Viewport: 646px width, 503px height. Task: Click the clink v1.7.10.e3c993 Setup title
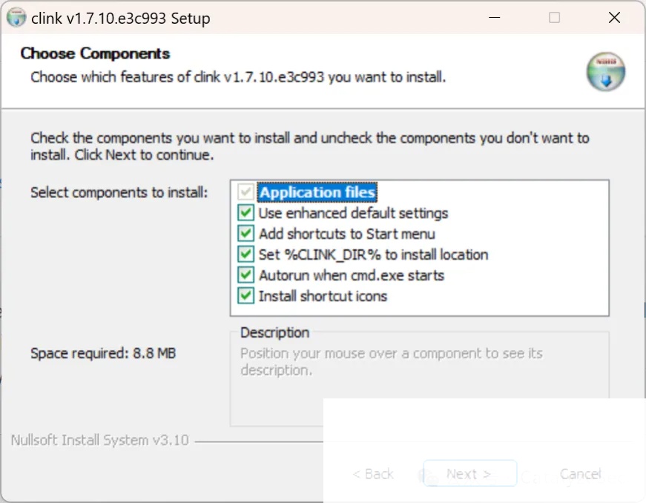[121, 18]
